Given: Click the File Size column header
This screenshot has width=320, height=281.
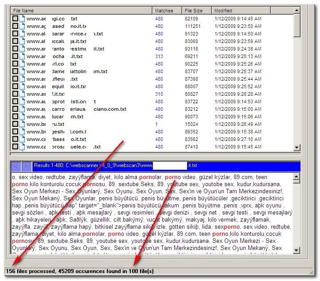Looking at the screenshot, I should click(x=196, y=10).
